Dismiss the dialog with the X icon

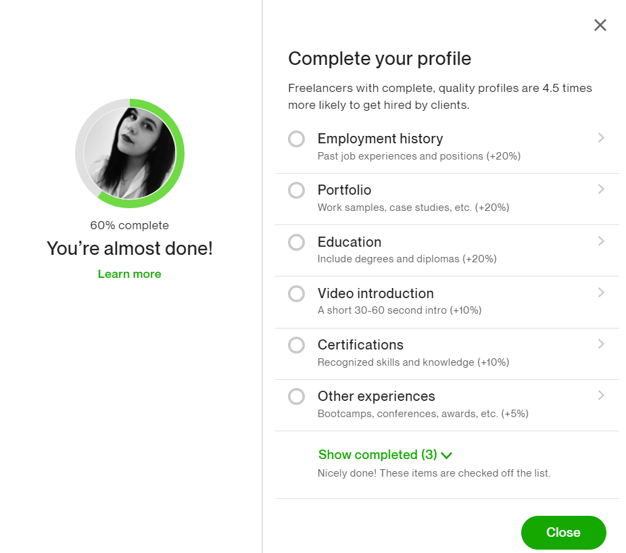click(600, 25)
